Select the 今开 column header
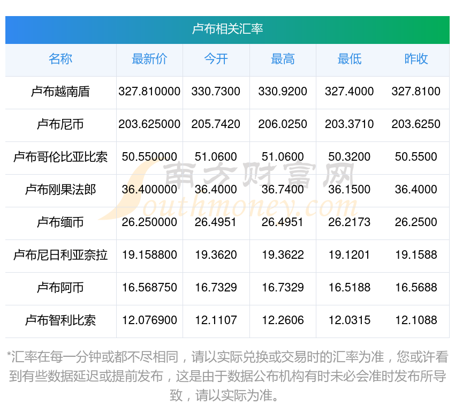 (x=216, y=59)
